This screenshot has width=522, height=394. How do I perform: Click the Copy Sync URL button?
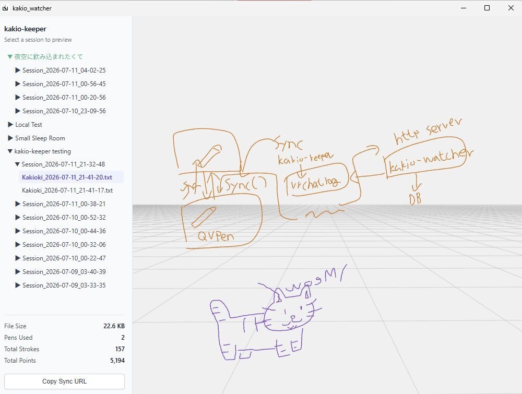point(64,381)
